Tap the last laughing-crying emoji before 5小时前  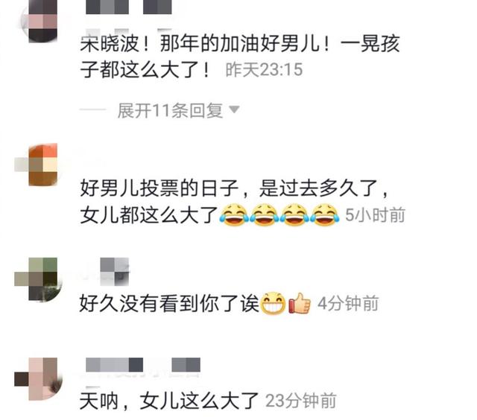click(x=325, y=214)
